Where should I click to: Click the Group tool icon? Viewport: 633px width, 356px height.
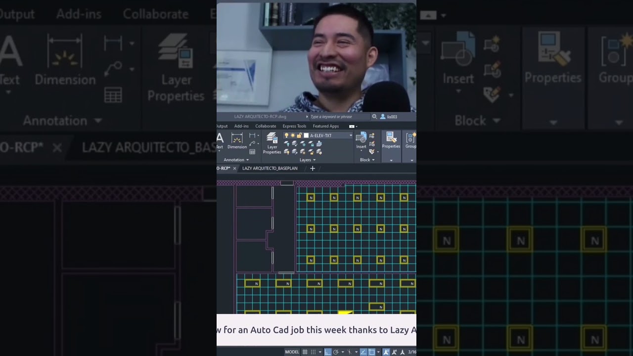(410, 140)
